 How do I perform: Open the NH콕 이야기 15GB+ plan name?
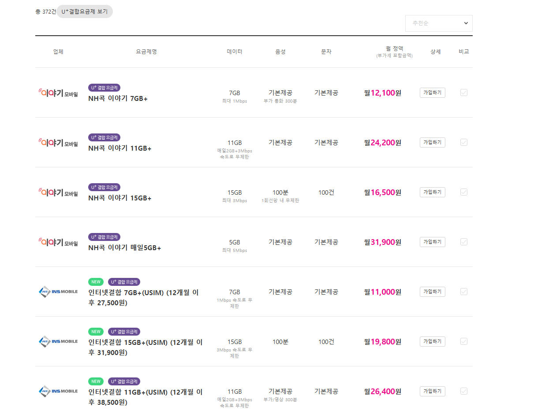(120, 198)
